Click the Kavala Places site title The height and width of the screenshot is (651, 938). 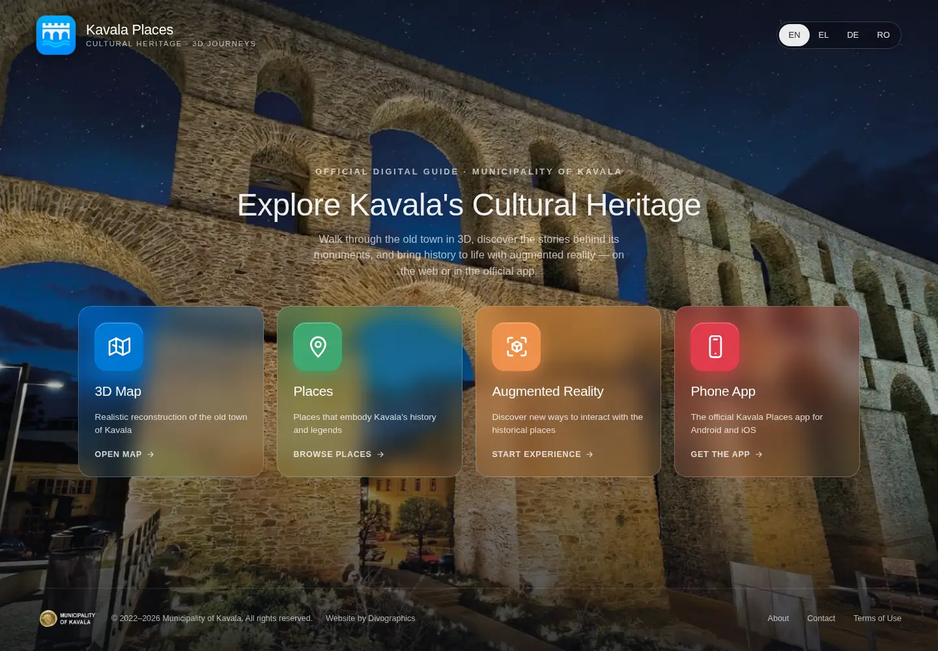pyautogui.click(x=130, y=30)
